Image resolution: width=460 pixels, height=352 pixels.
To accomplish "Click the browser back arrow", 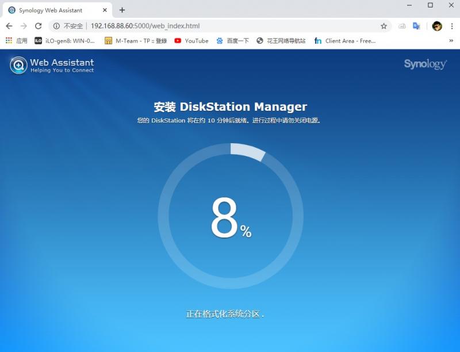I will pos(9,26).
